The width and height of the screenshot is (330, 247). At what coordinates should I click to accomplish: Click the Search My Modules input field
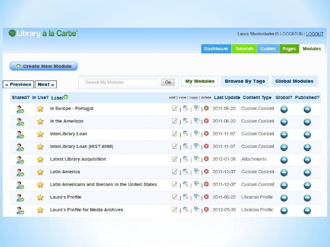click(x=121, y=82)
